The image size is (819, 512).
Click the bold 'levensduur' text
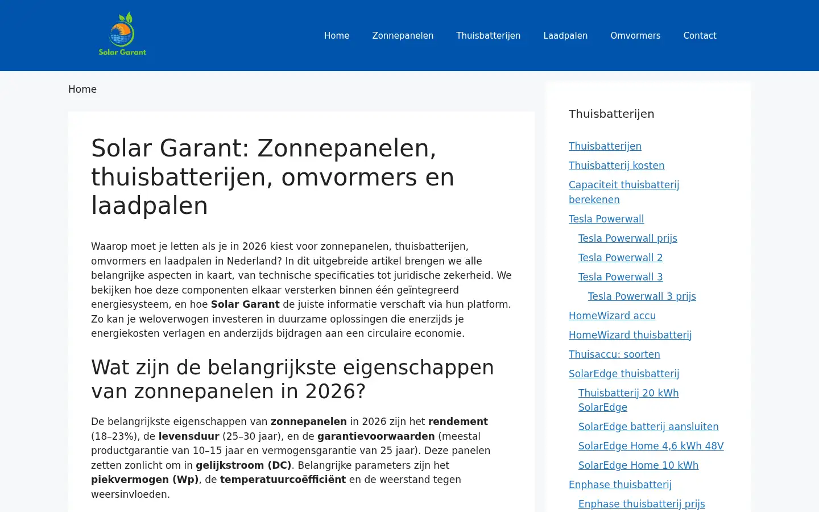point(189,436)
